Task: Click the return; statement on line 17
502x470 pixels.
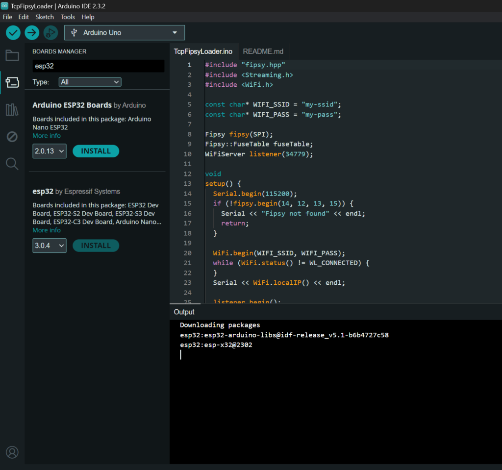Action: [235, 223]
